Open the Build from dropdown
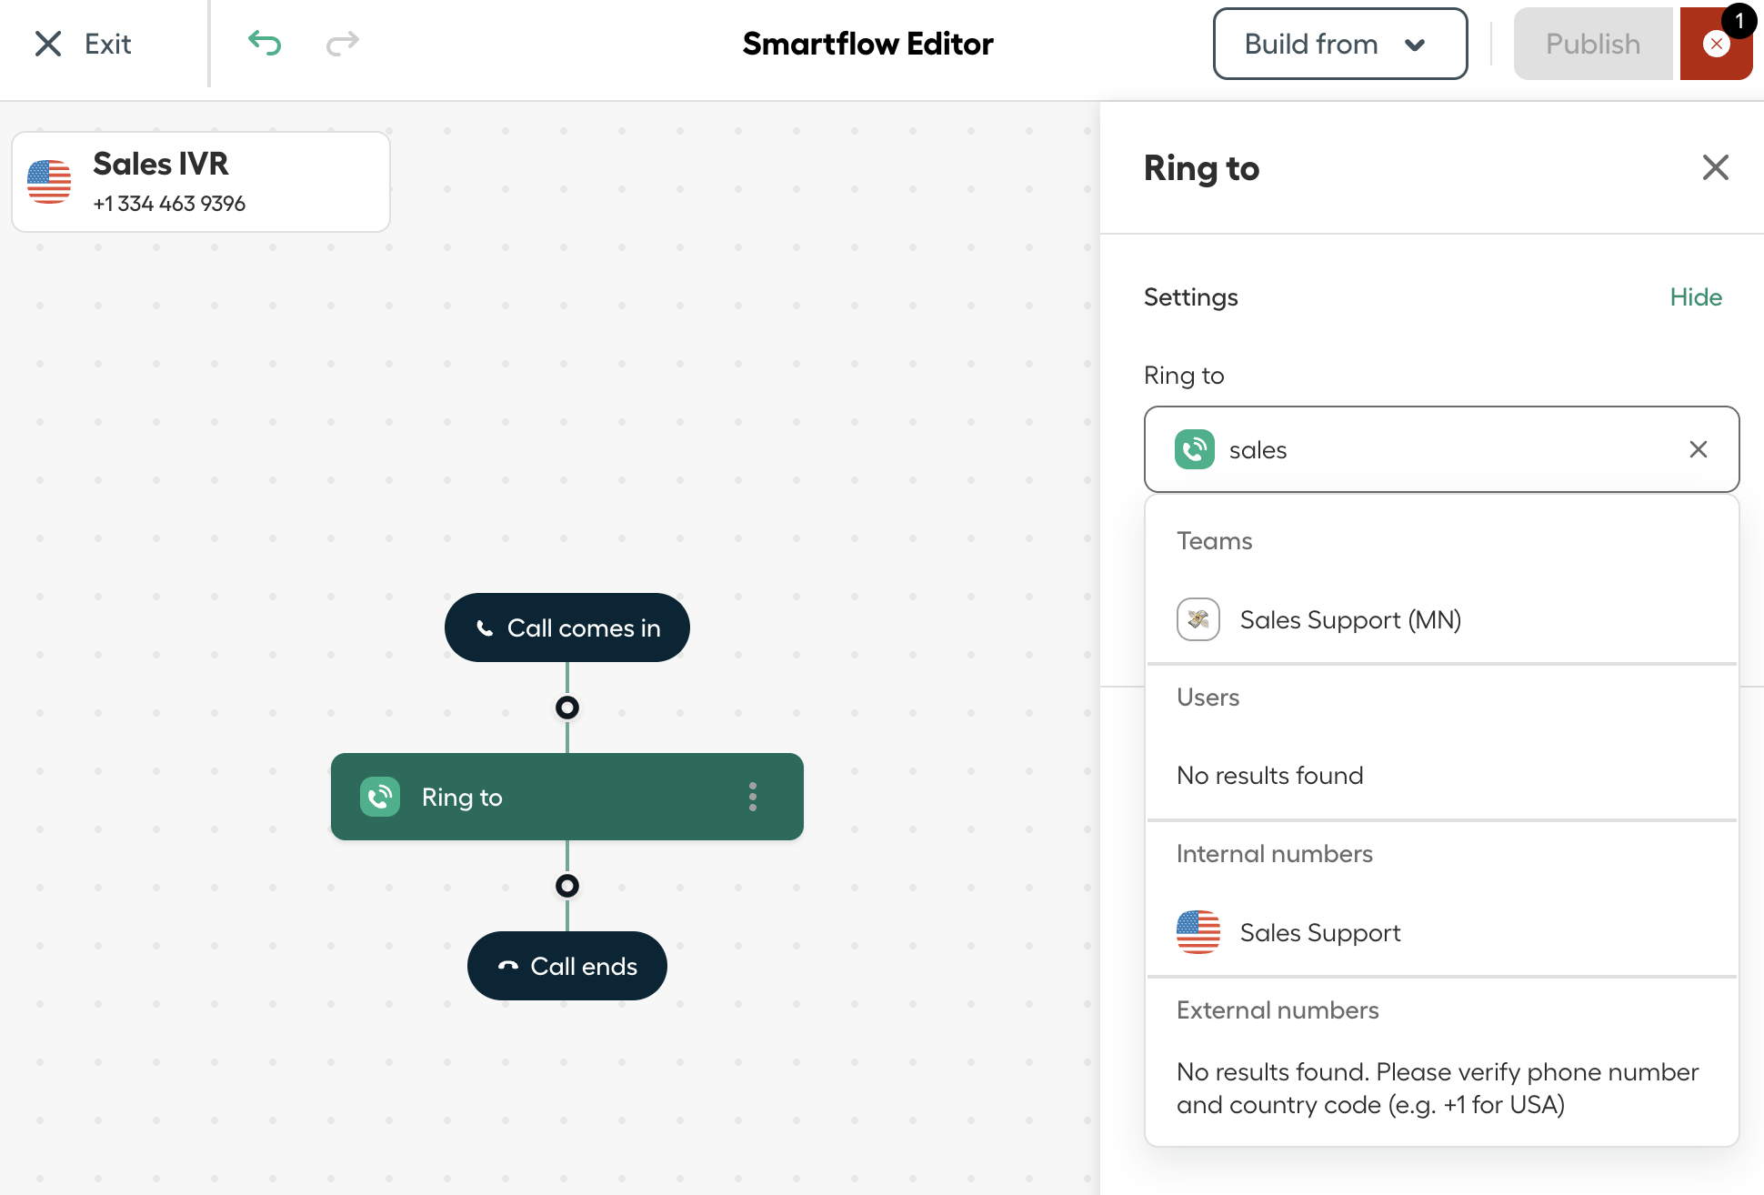Image resolution: width=1764 pixels, height=1195 pixels. (1340, 44)
